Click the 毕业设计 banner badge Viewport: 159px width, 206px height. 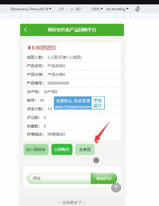pyautogui.click(x=98, y=103)
